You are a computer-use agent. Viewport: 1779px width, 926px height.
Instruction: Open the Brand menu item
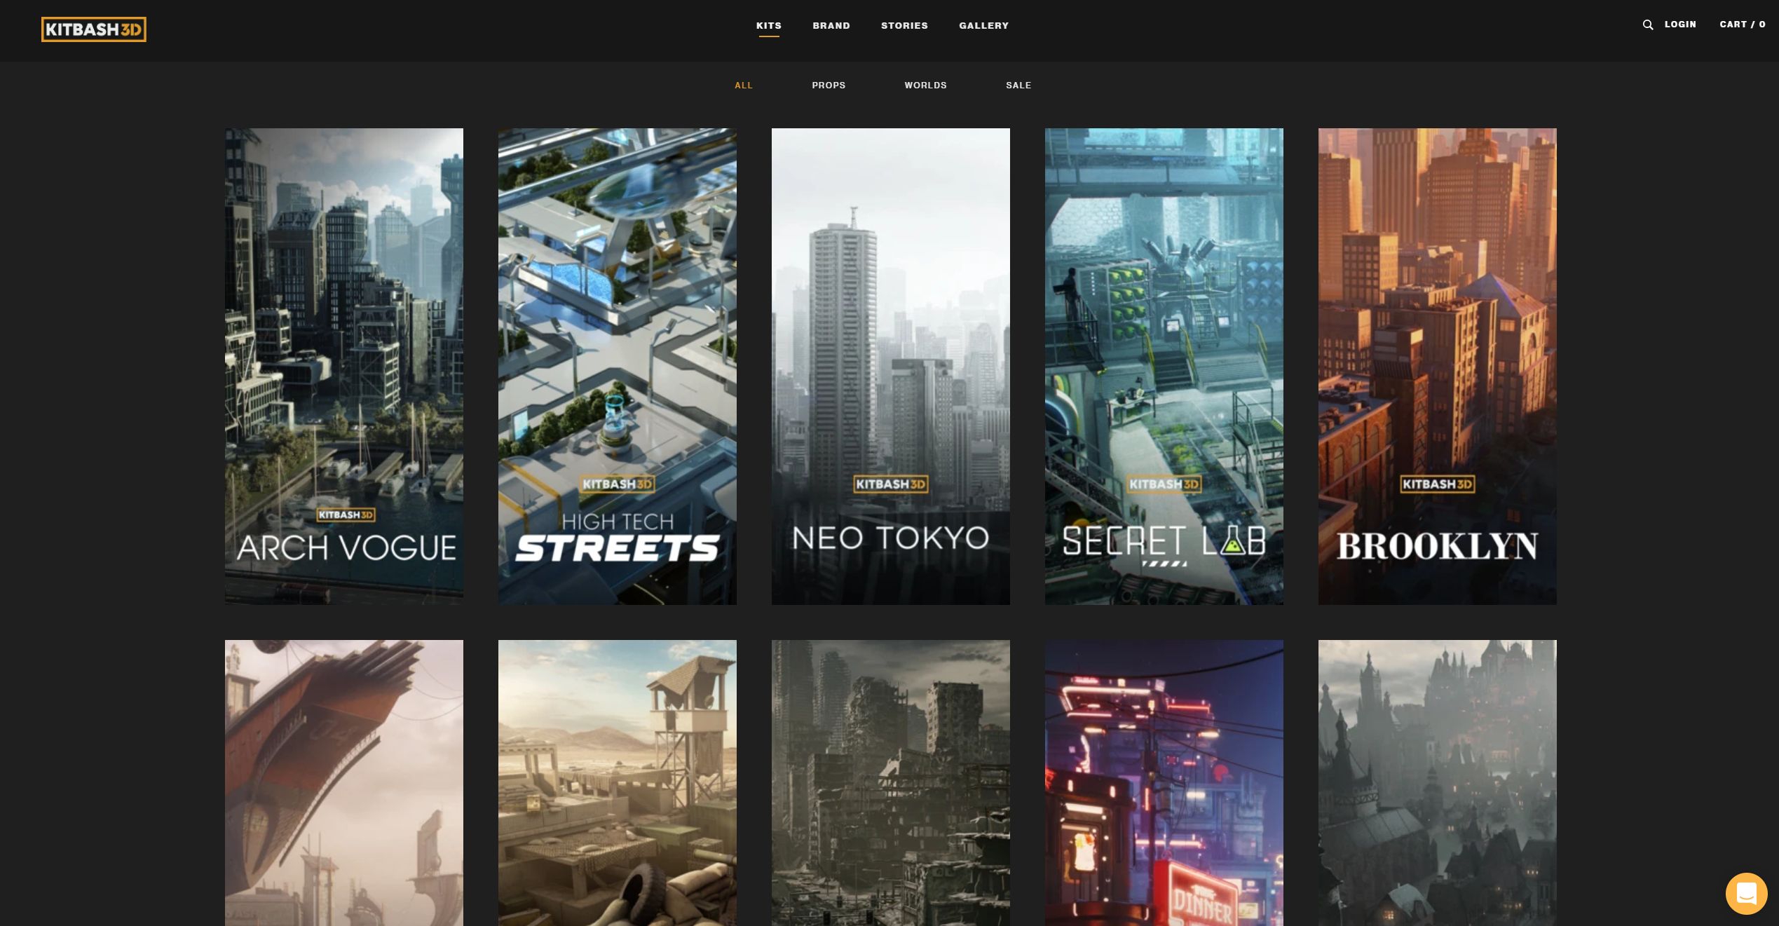831,25
